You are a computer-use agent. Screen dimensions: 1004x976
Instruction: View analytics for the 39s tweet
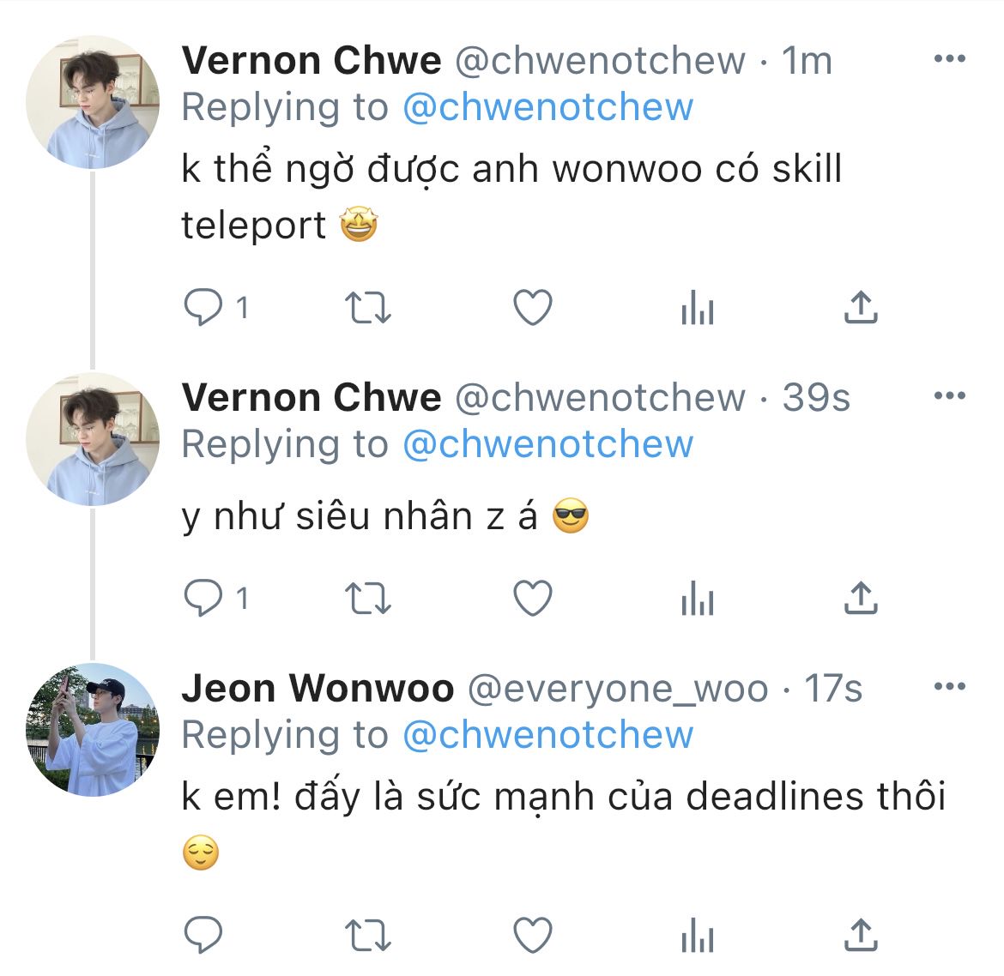pyautogui.click(x=698, y=598)
